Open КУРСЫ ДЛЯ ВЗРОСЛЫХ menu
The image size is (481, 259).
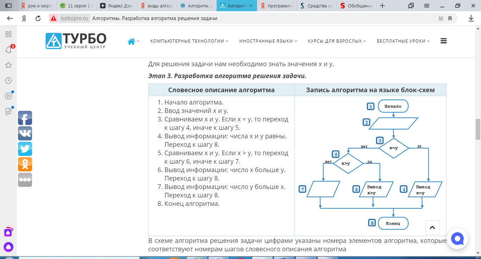point(337,41)
